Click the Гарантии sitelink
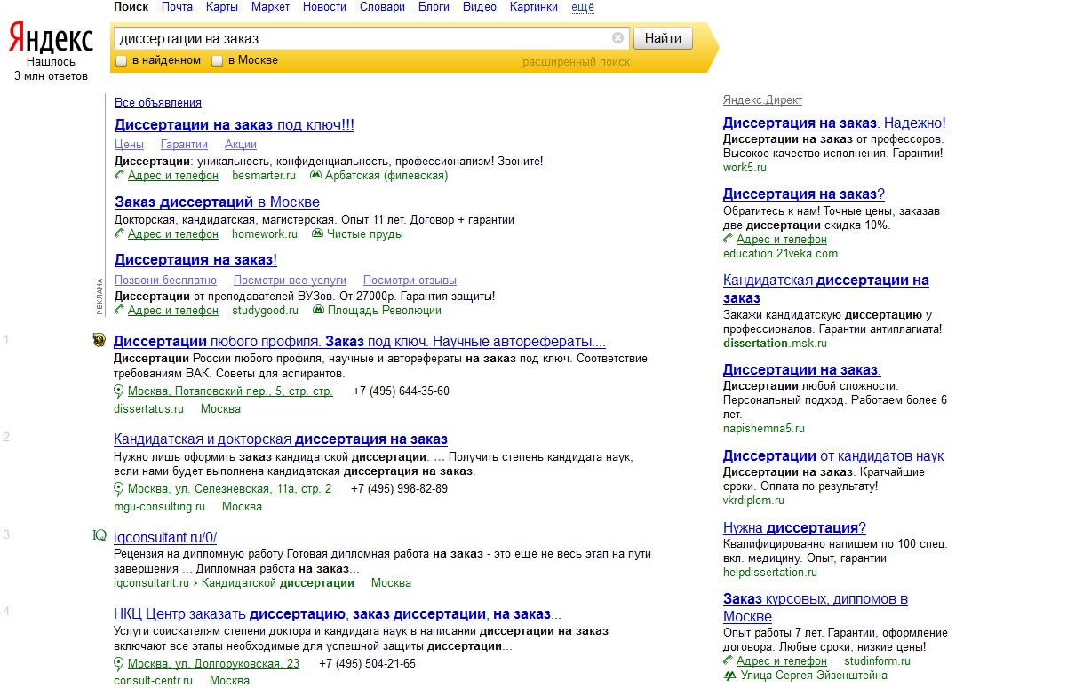 [184, 144]
